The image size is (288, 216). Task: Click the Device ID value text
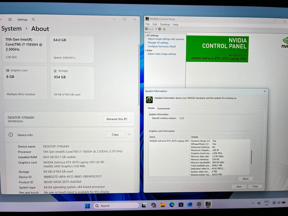(72, 176)
